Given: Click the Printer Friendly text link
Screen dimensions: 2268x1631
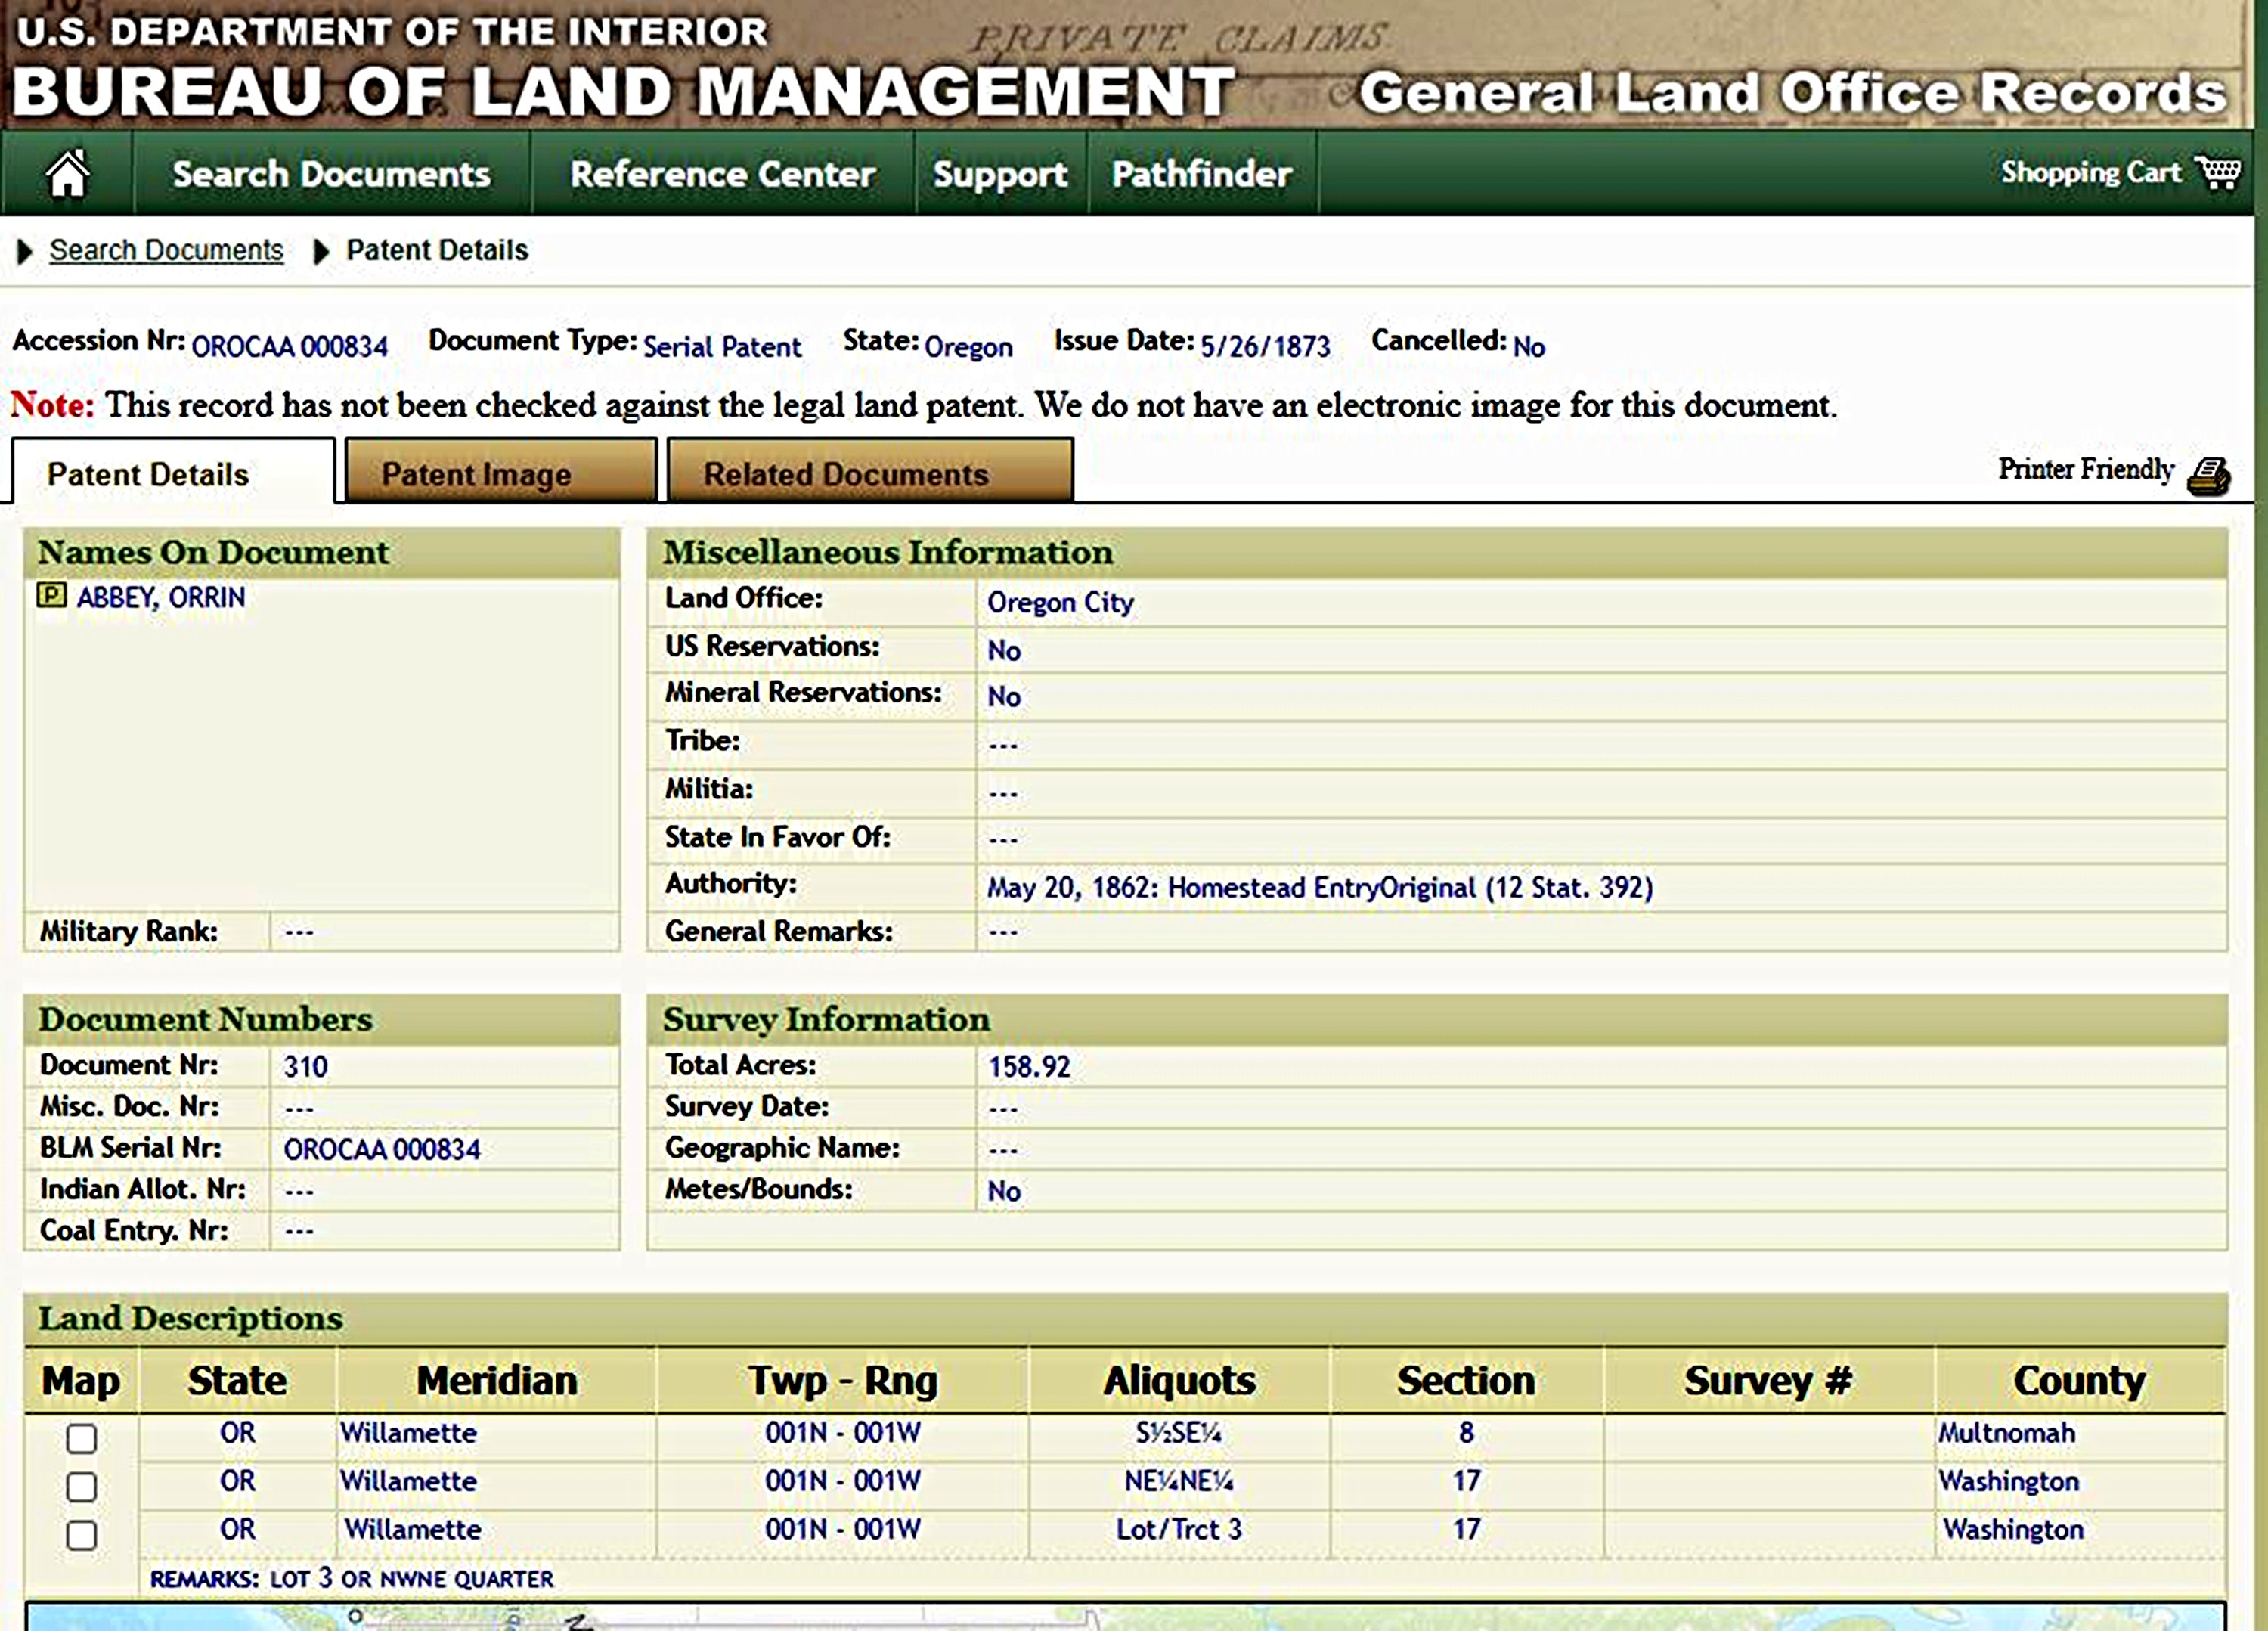Looking at the screenshot, I should pos(2086,469).
